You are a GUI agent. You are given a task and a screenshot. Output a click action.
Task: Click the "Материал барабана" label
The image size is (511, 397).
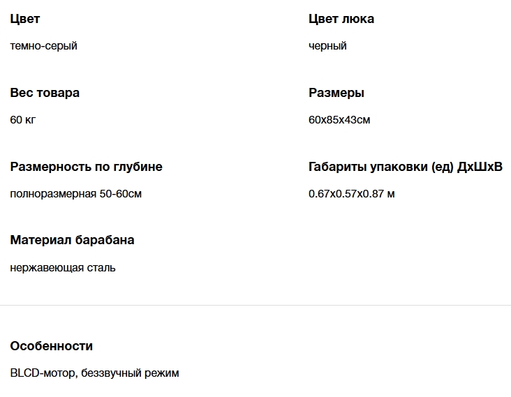pos(72,240)
